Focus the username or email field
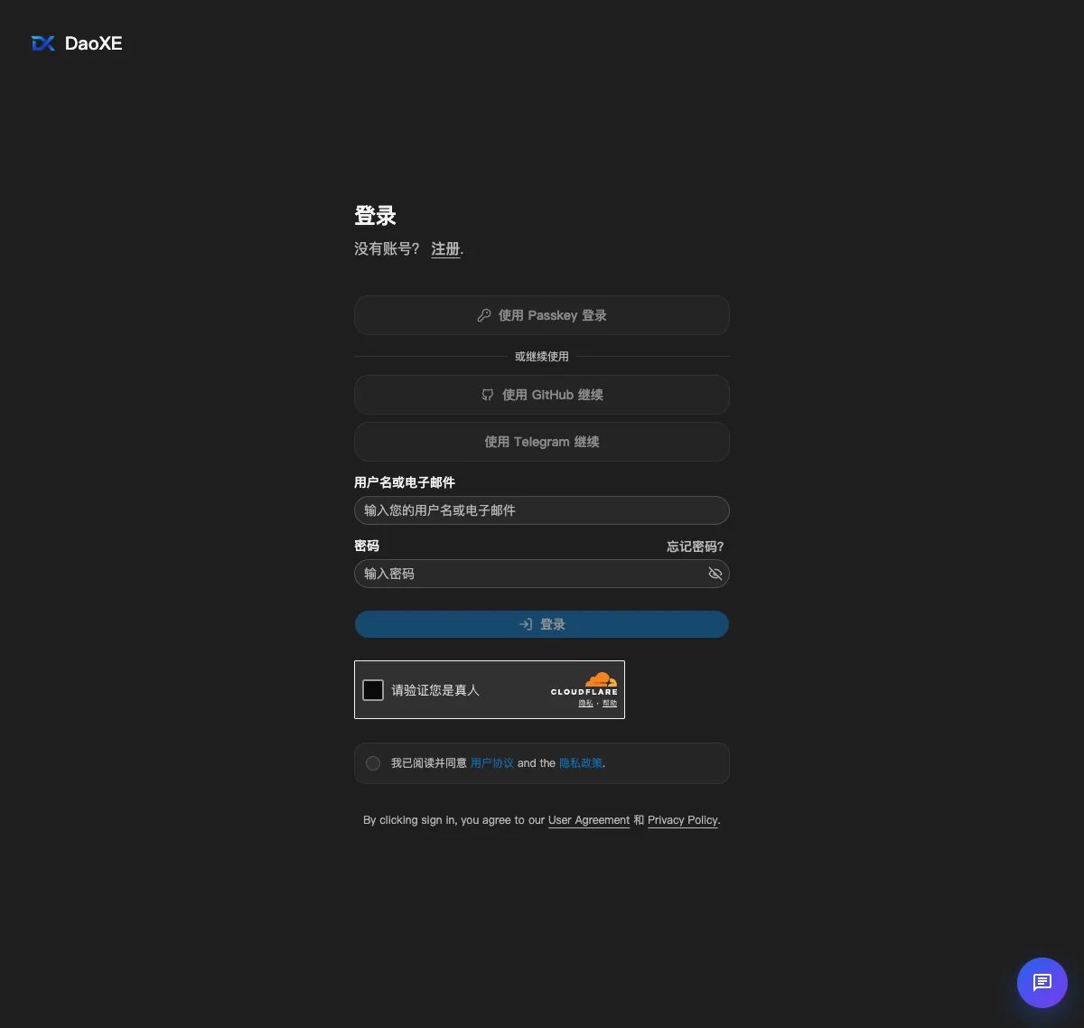 542,510
